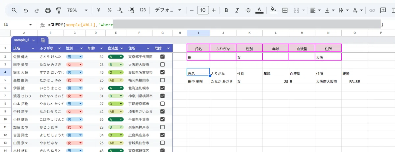Decrease font size with minus button
This screenshot has height=152, width=395.
[x=192, y=10]
